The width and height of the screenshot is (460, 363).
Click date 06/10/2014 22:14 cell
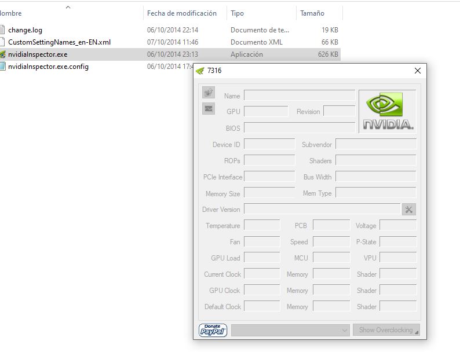click(x=173, y=30)
